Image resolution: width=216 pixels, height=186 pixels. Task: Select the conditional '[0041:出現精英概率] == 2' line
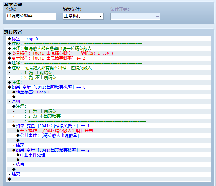(109, 150)
